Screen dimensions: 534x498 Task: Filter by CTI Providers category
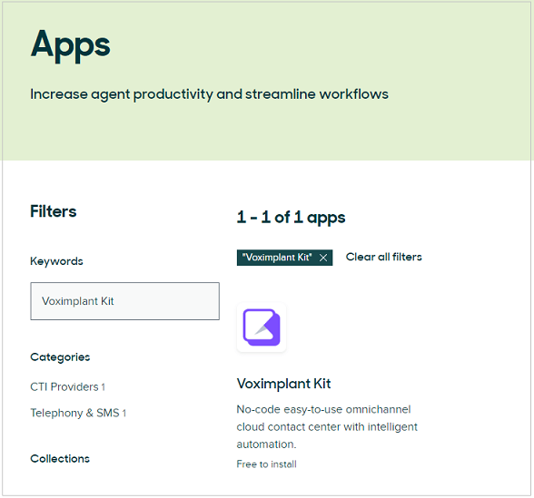click(68, 386)
